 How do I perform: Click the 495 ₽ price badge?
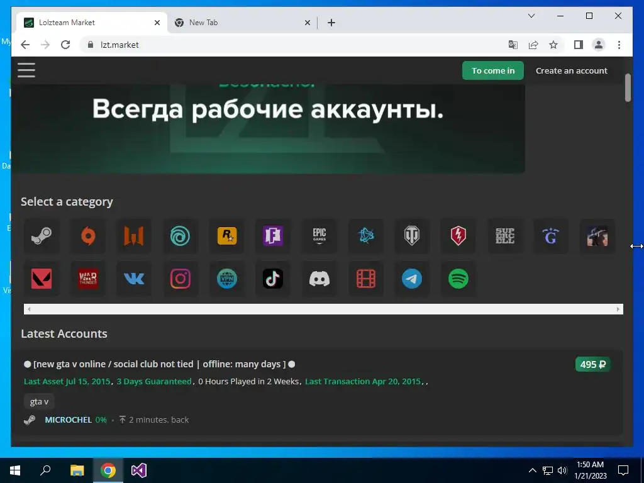click(x=592, y=364)
